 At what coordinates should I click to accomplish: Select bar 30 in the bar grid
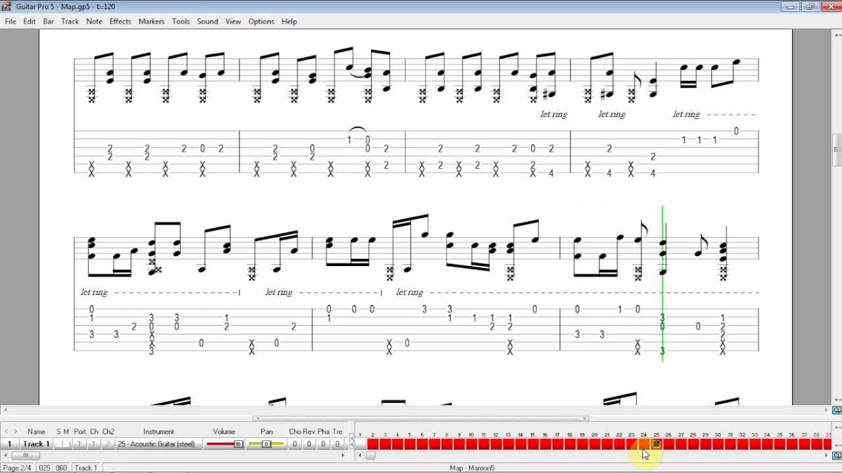point(718,444)
